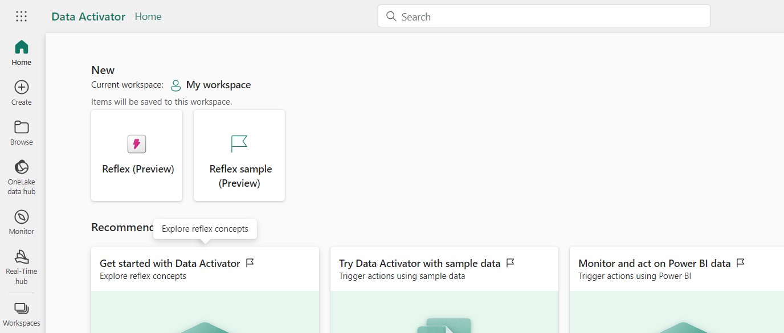Open Browse in the left navigation
The width and height of the screenshot is (784, 333).
(22, 132)
